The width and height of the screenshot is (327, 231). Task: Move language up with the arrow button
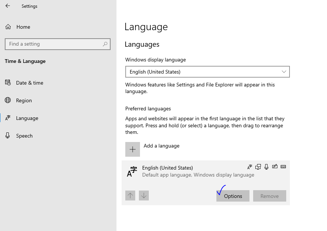point(130,195)
